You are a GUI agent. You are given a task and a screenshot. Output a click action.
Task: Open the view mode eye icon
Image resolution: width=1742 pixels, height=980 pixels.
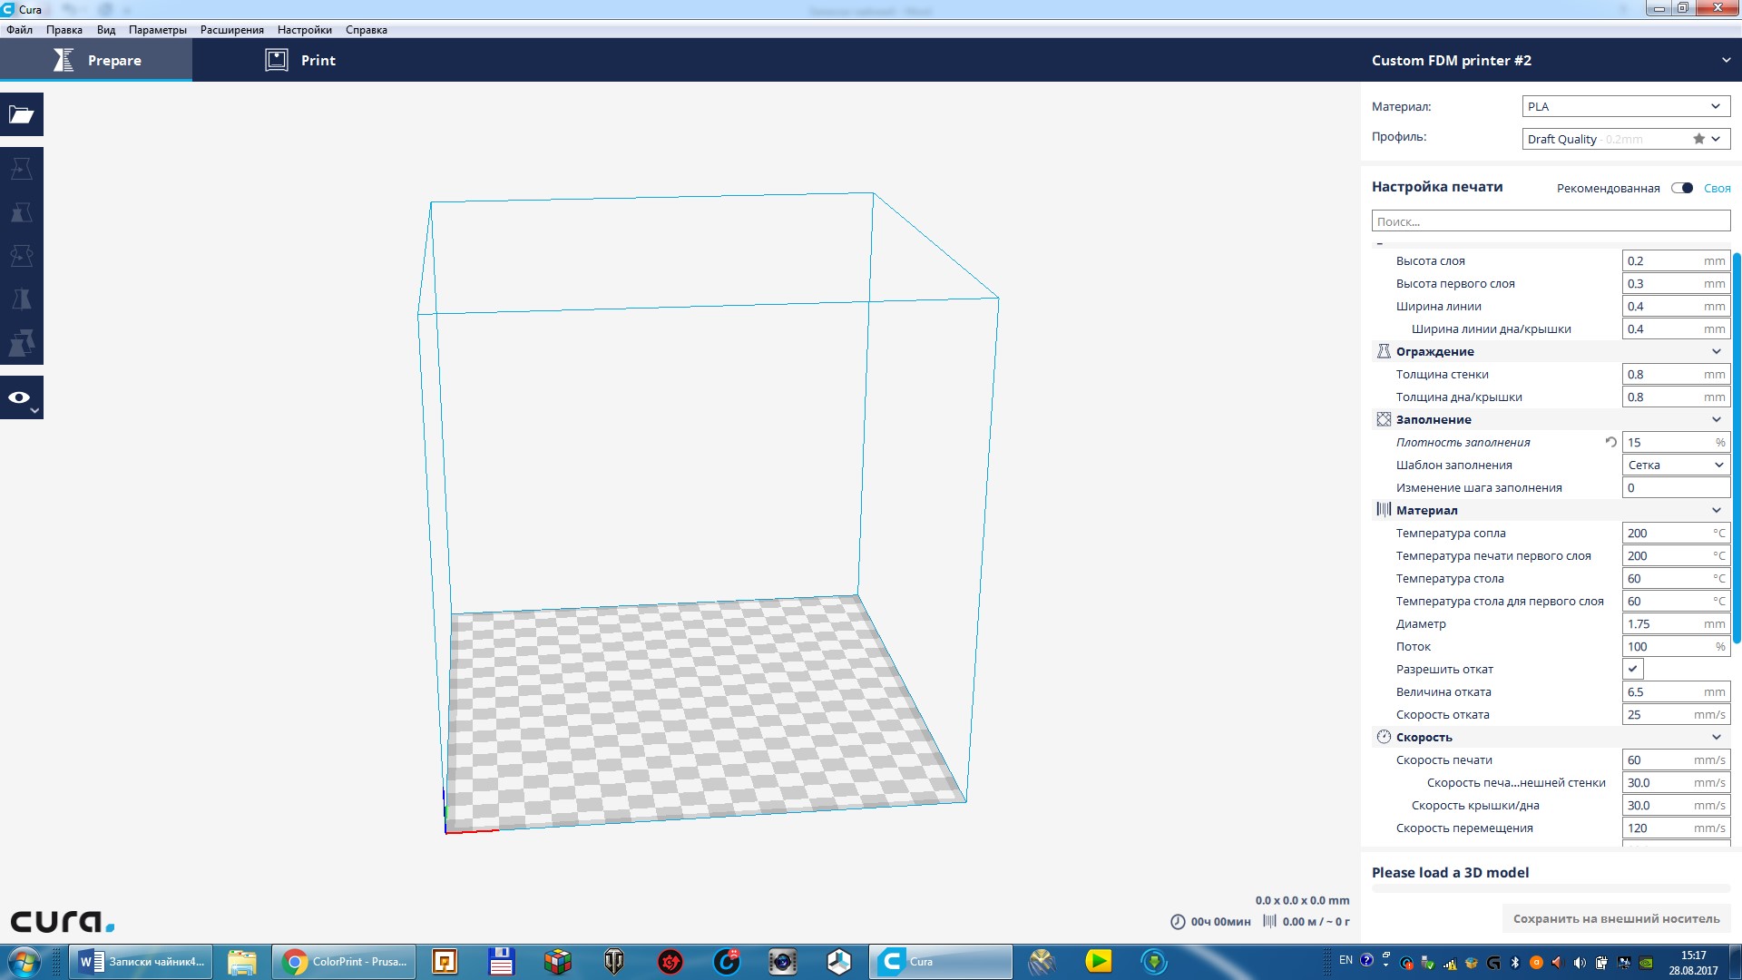click(x=20, y=397)
